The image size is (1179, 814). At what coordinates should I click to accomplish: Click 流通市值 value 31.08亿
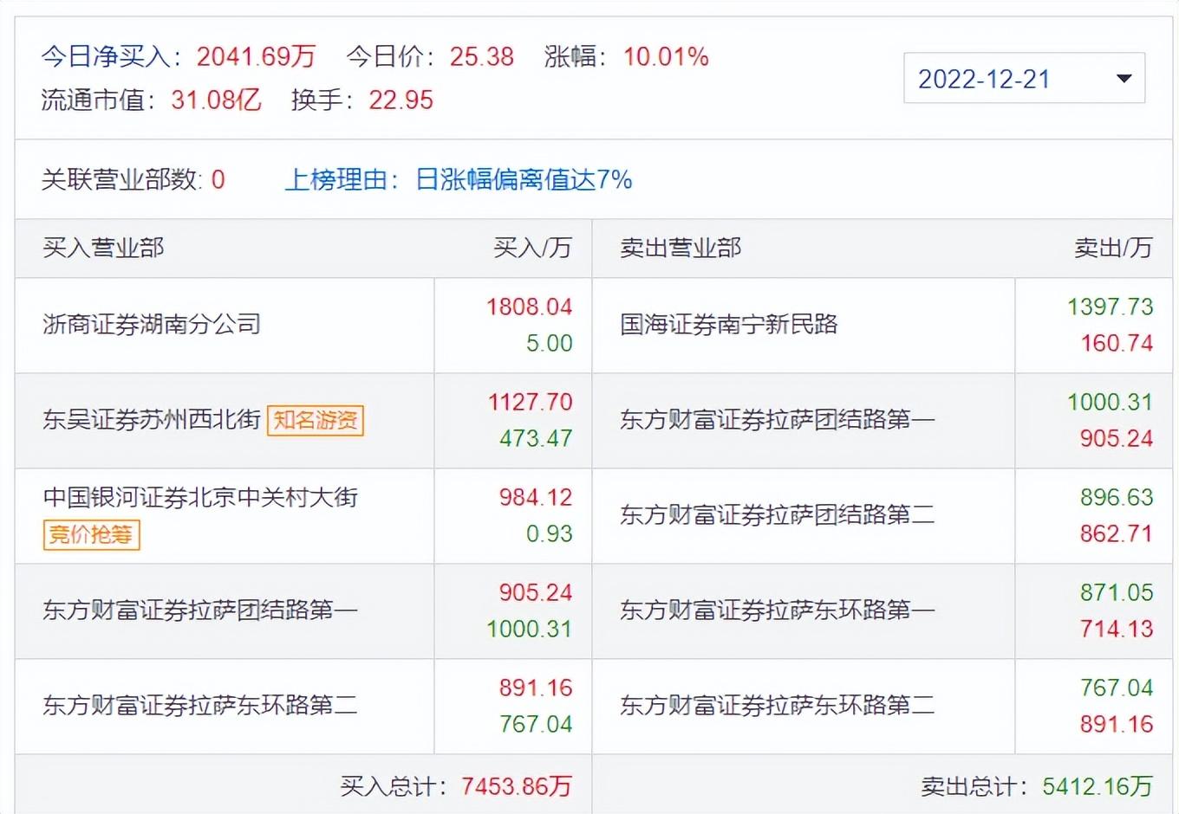pyautogui.click(x=216, y=100)
